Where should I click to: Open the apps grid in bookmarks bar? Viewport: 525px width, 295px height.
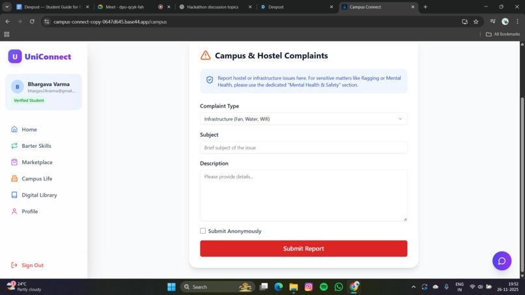pos(7,34)
